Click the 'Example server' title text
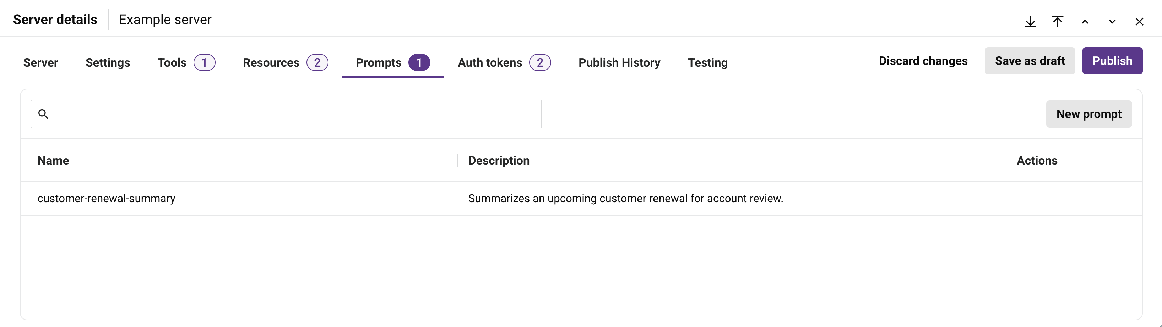Screen dimensions: 1162x327 [x=165, y=20]
